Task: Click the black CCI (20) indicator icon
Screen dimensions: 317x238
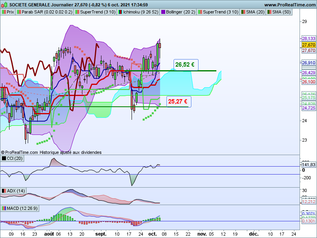Action: [4, 158]
